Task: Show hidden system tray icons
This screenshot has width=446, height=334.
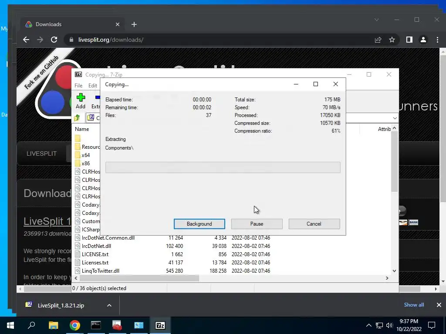Action: [x=368, y=325]
